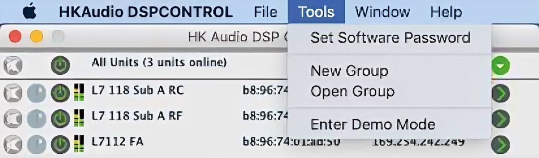Viewport: 539px width, 158px height.
Task: Select the L7 118 Sub A RF unit name
Action: 137,116
